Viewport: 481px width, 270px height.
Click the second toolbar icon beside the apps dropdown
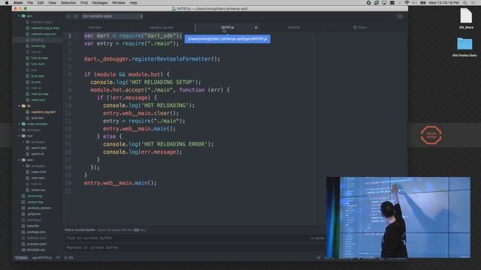(x=75, y=16)
